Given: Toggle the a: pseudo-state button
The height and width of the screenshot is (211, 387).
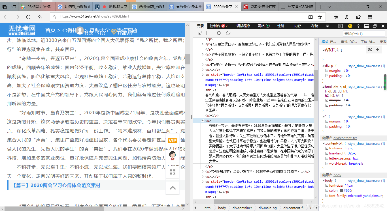Looking at the screenshot, I should pyautogui.click(x=370, y=49).
